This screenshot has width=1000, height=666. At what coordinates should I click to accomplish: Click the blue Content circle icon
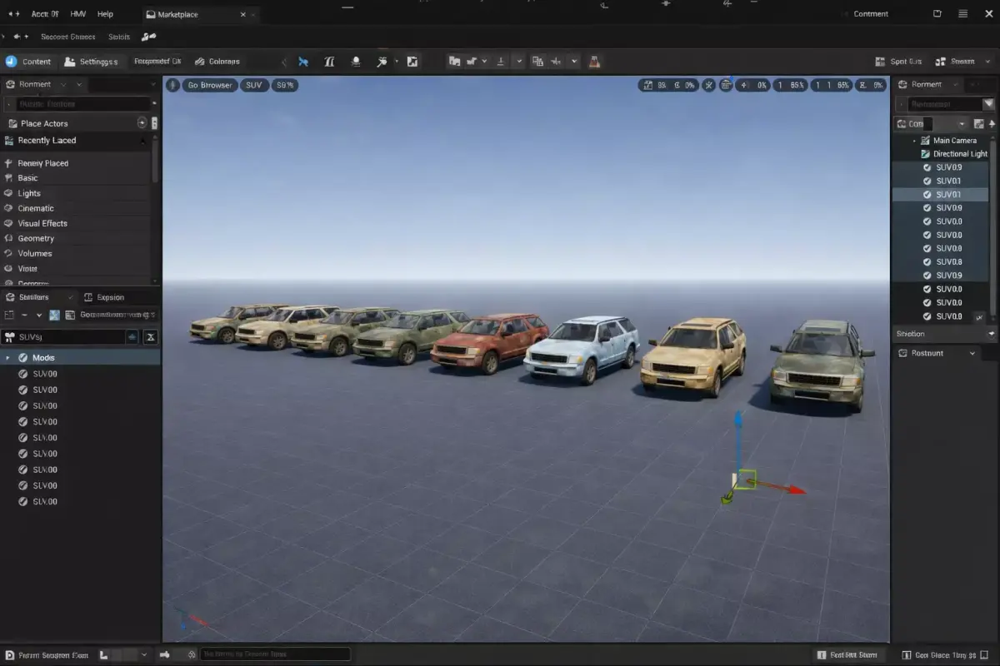11,62
